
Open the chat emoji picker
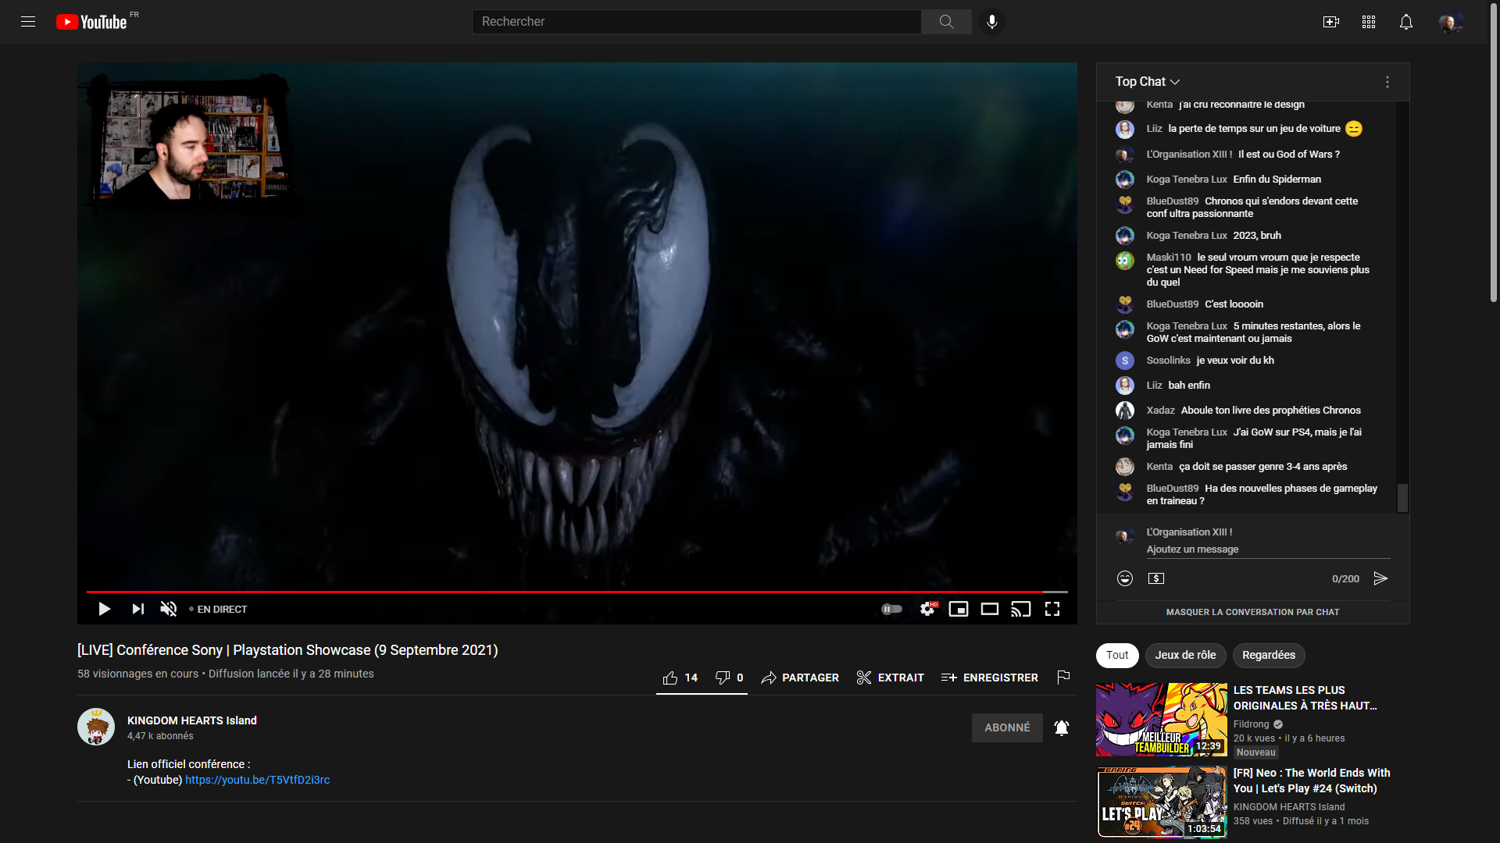[x=1125, y=578]
